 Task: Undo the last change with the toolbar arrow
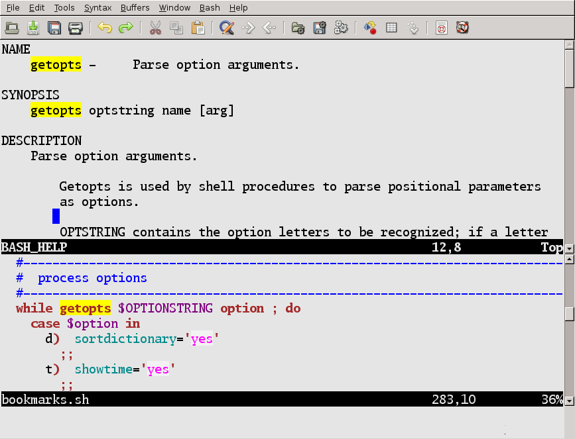click(x=104, y=28)
